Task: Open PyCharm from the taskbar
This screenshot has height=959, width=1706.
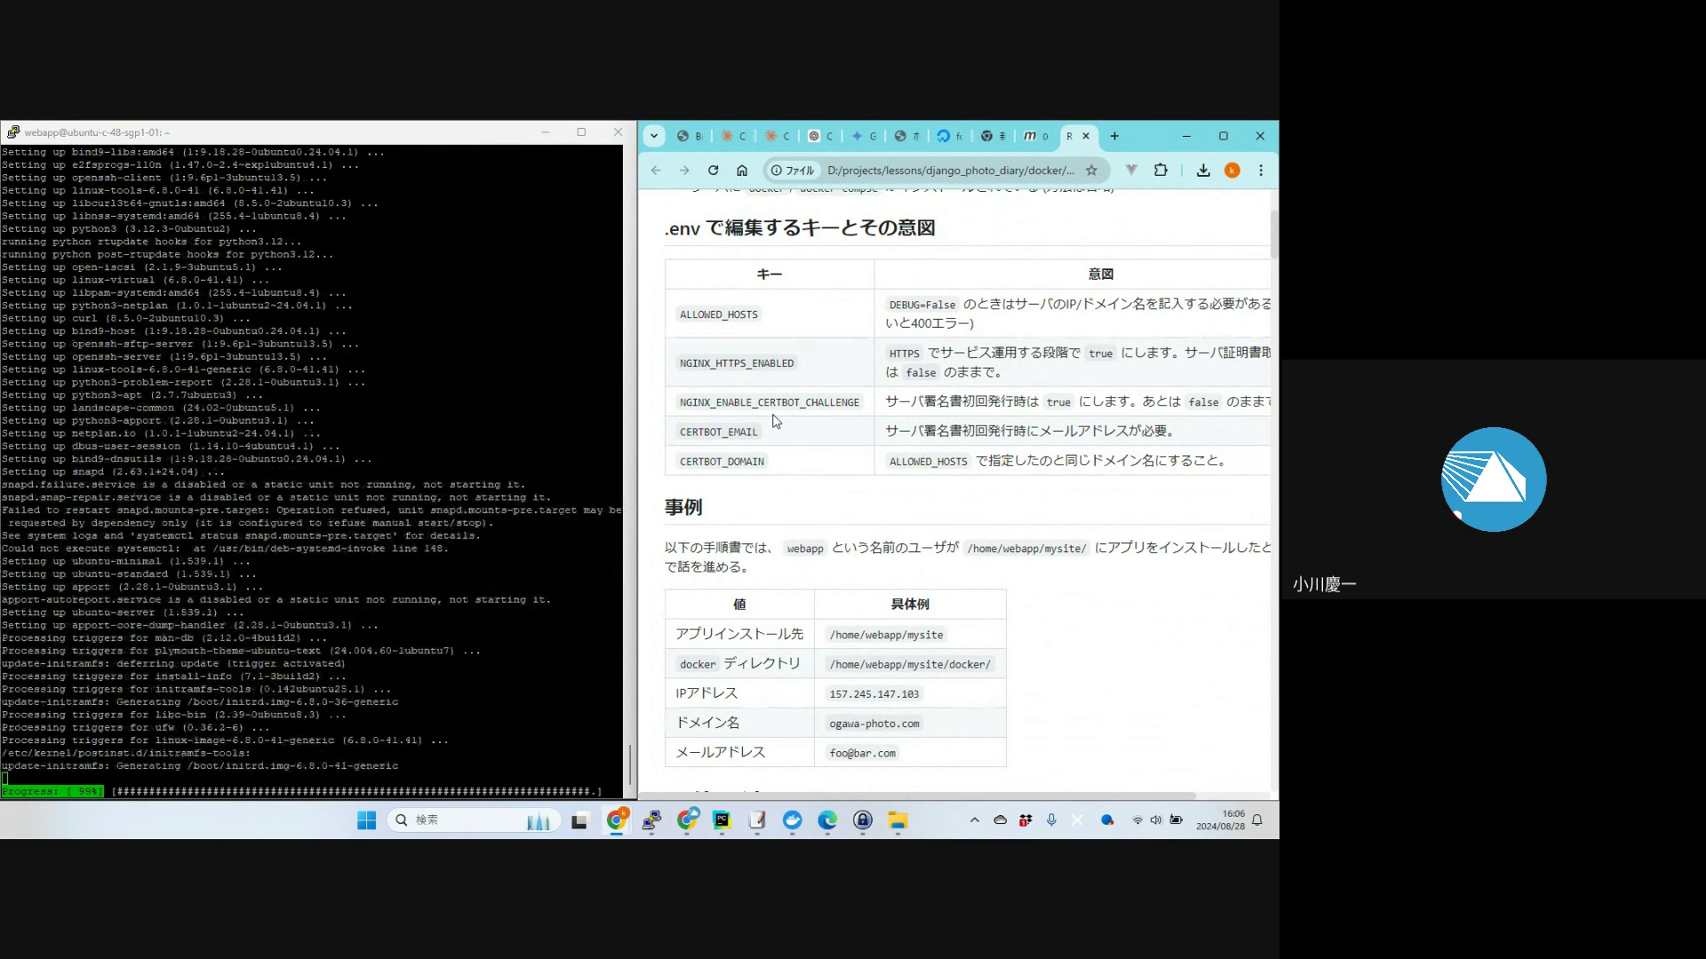Action: click(721, 820)
